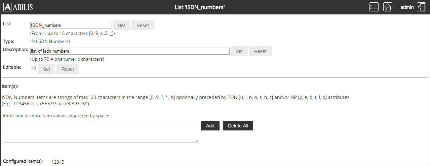Click Reset beside the Description field
Image resolution: width=430 pixels, height=166 pixels.
tap(260, 51)
